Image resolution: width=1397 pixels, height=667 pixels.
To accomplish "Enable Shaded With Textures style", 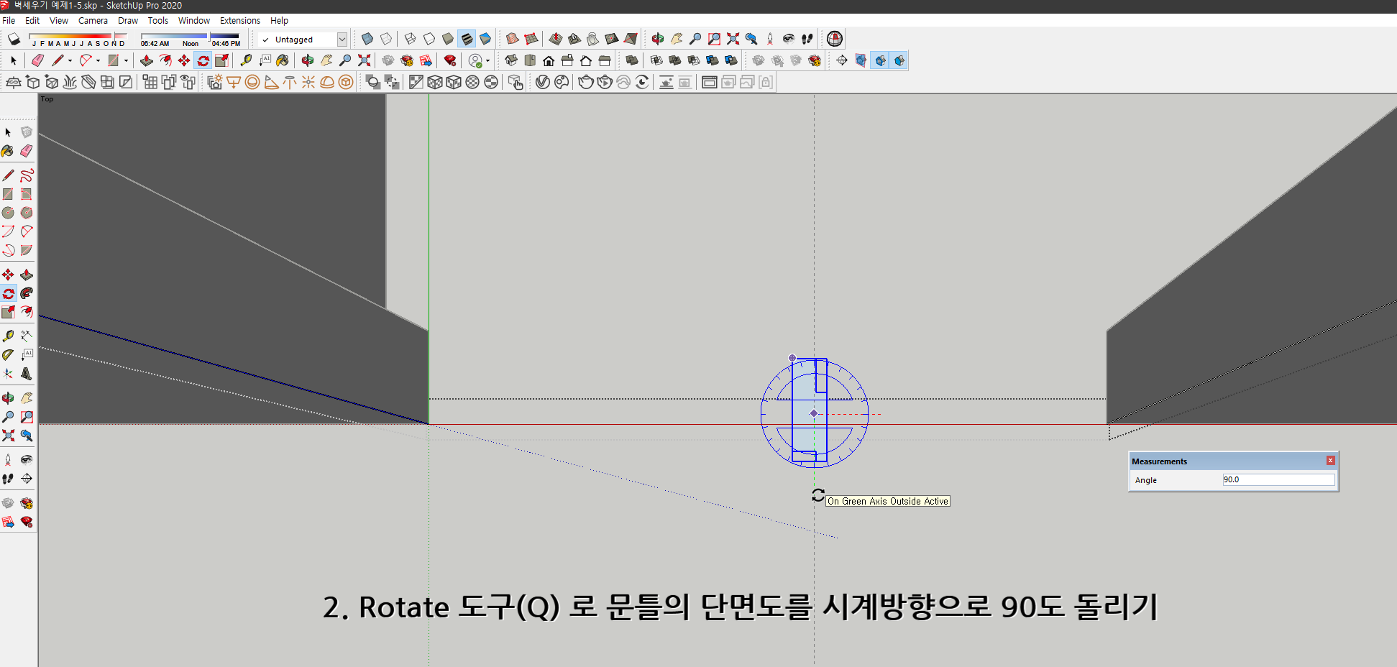I will click(x=467, y=39).
